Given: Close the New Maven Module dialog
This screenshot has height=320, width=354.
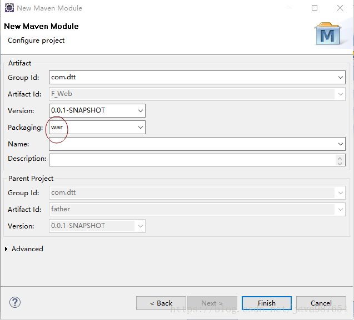Looking at the screenshot, I should (340, 8).
